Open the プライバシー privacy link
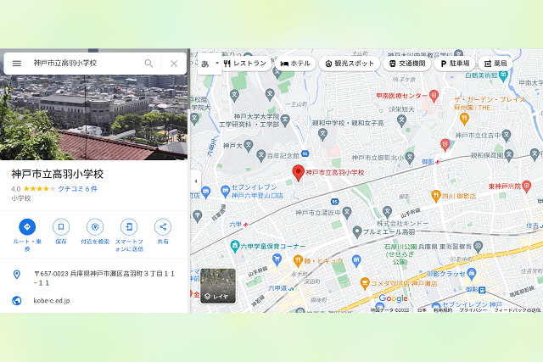 [x=473, y=310]
